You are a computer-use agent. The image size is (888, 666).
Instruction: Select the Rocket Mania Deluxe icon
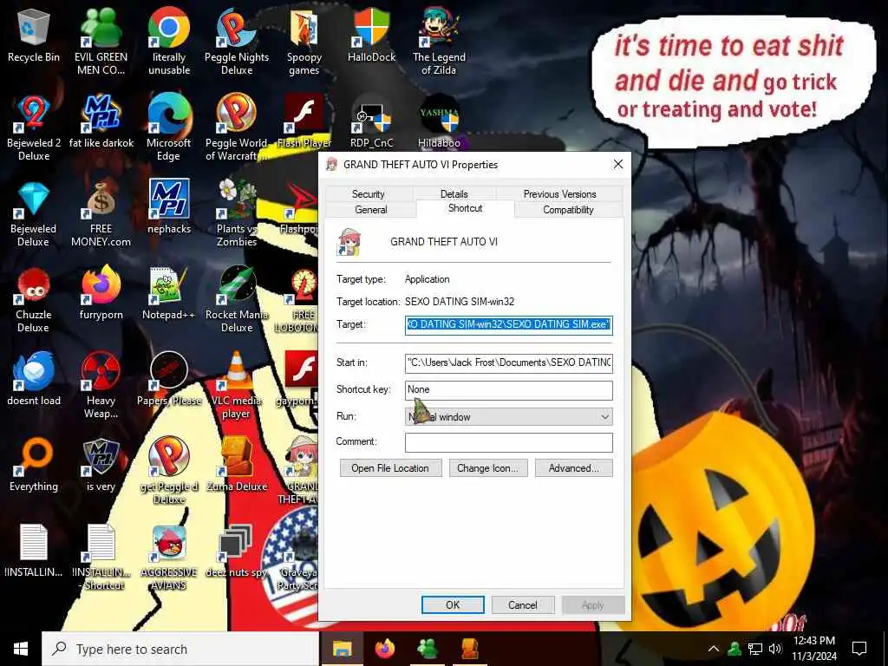(237, 299)
